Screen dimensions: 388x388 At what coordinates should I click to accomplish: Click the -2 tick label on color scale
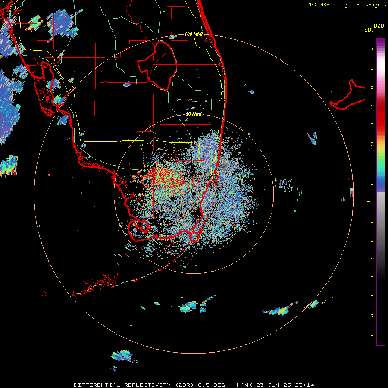[x=370, y=221]
